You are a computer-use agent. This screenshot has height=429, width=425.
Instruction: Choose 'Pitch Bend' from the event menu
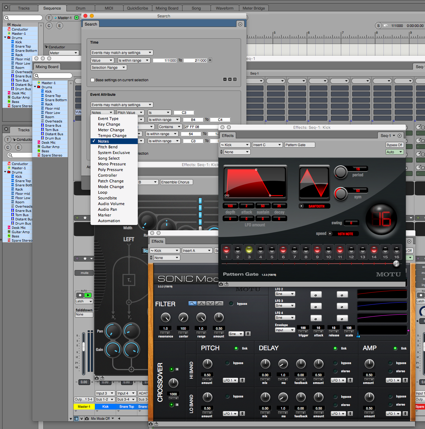pos(108,147)
